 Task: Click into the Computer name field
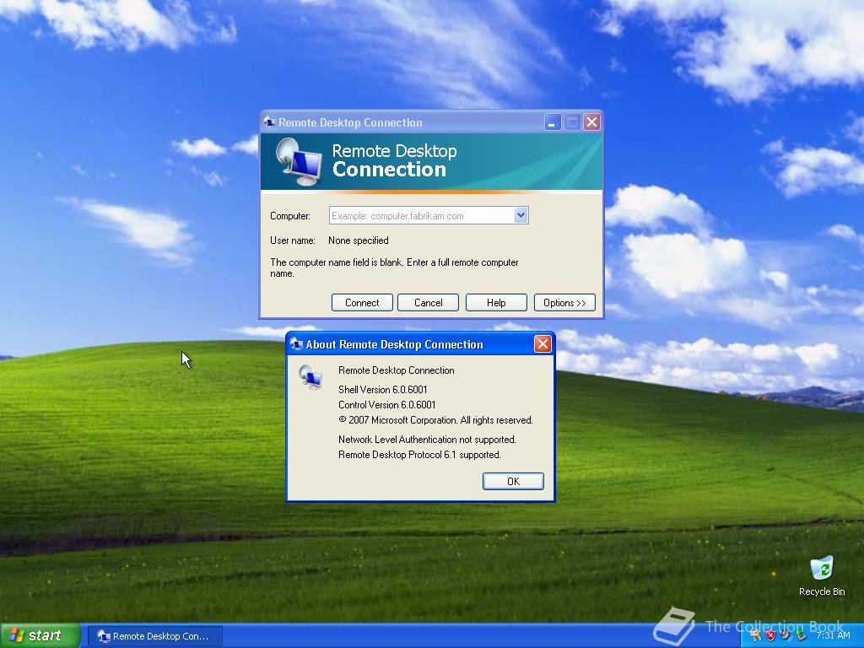(422, 215)
